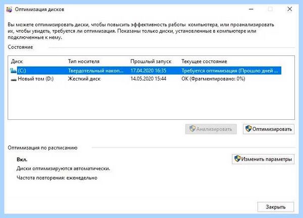The width and height of the screenshot is (303, 218).
Task: Click the Вкл. schedule status text
Action: 22,160
